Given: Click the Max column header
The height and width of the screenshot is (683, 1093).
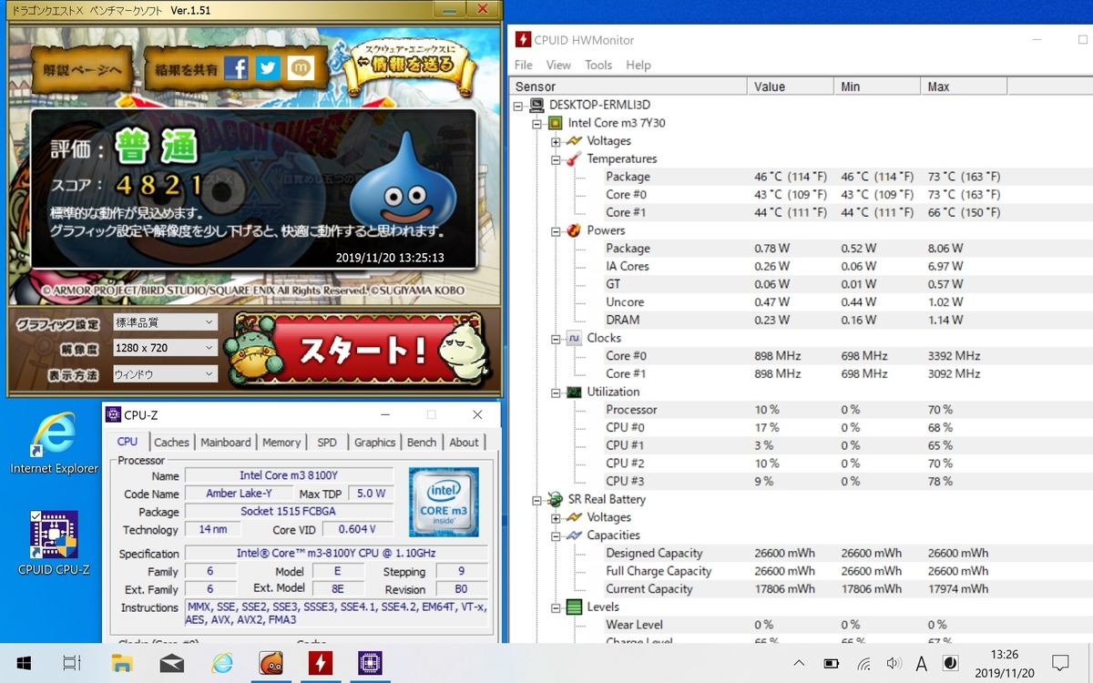Looking at the screenshot, I should click(x=964, y=87).
